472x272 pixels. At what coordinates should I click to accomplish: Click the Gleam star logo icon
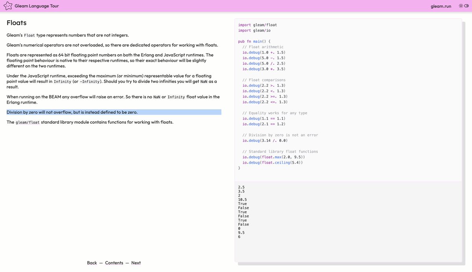[7, 6]
